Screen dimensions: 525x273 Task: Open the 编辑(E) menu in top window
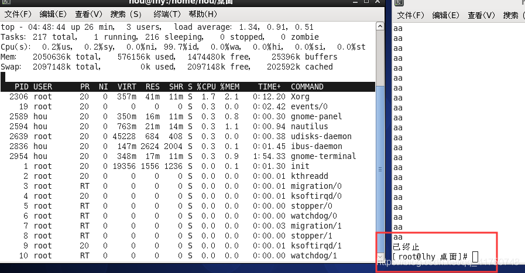53,14
